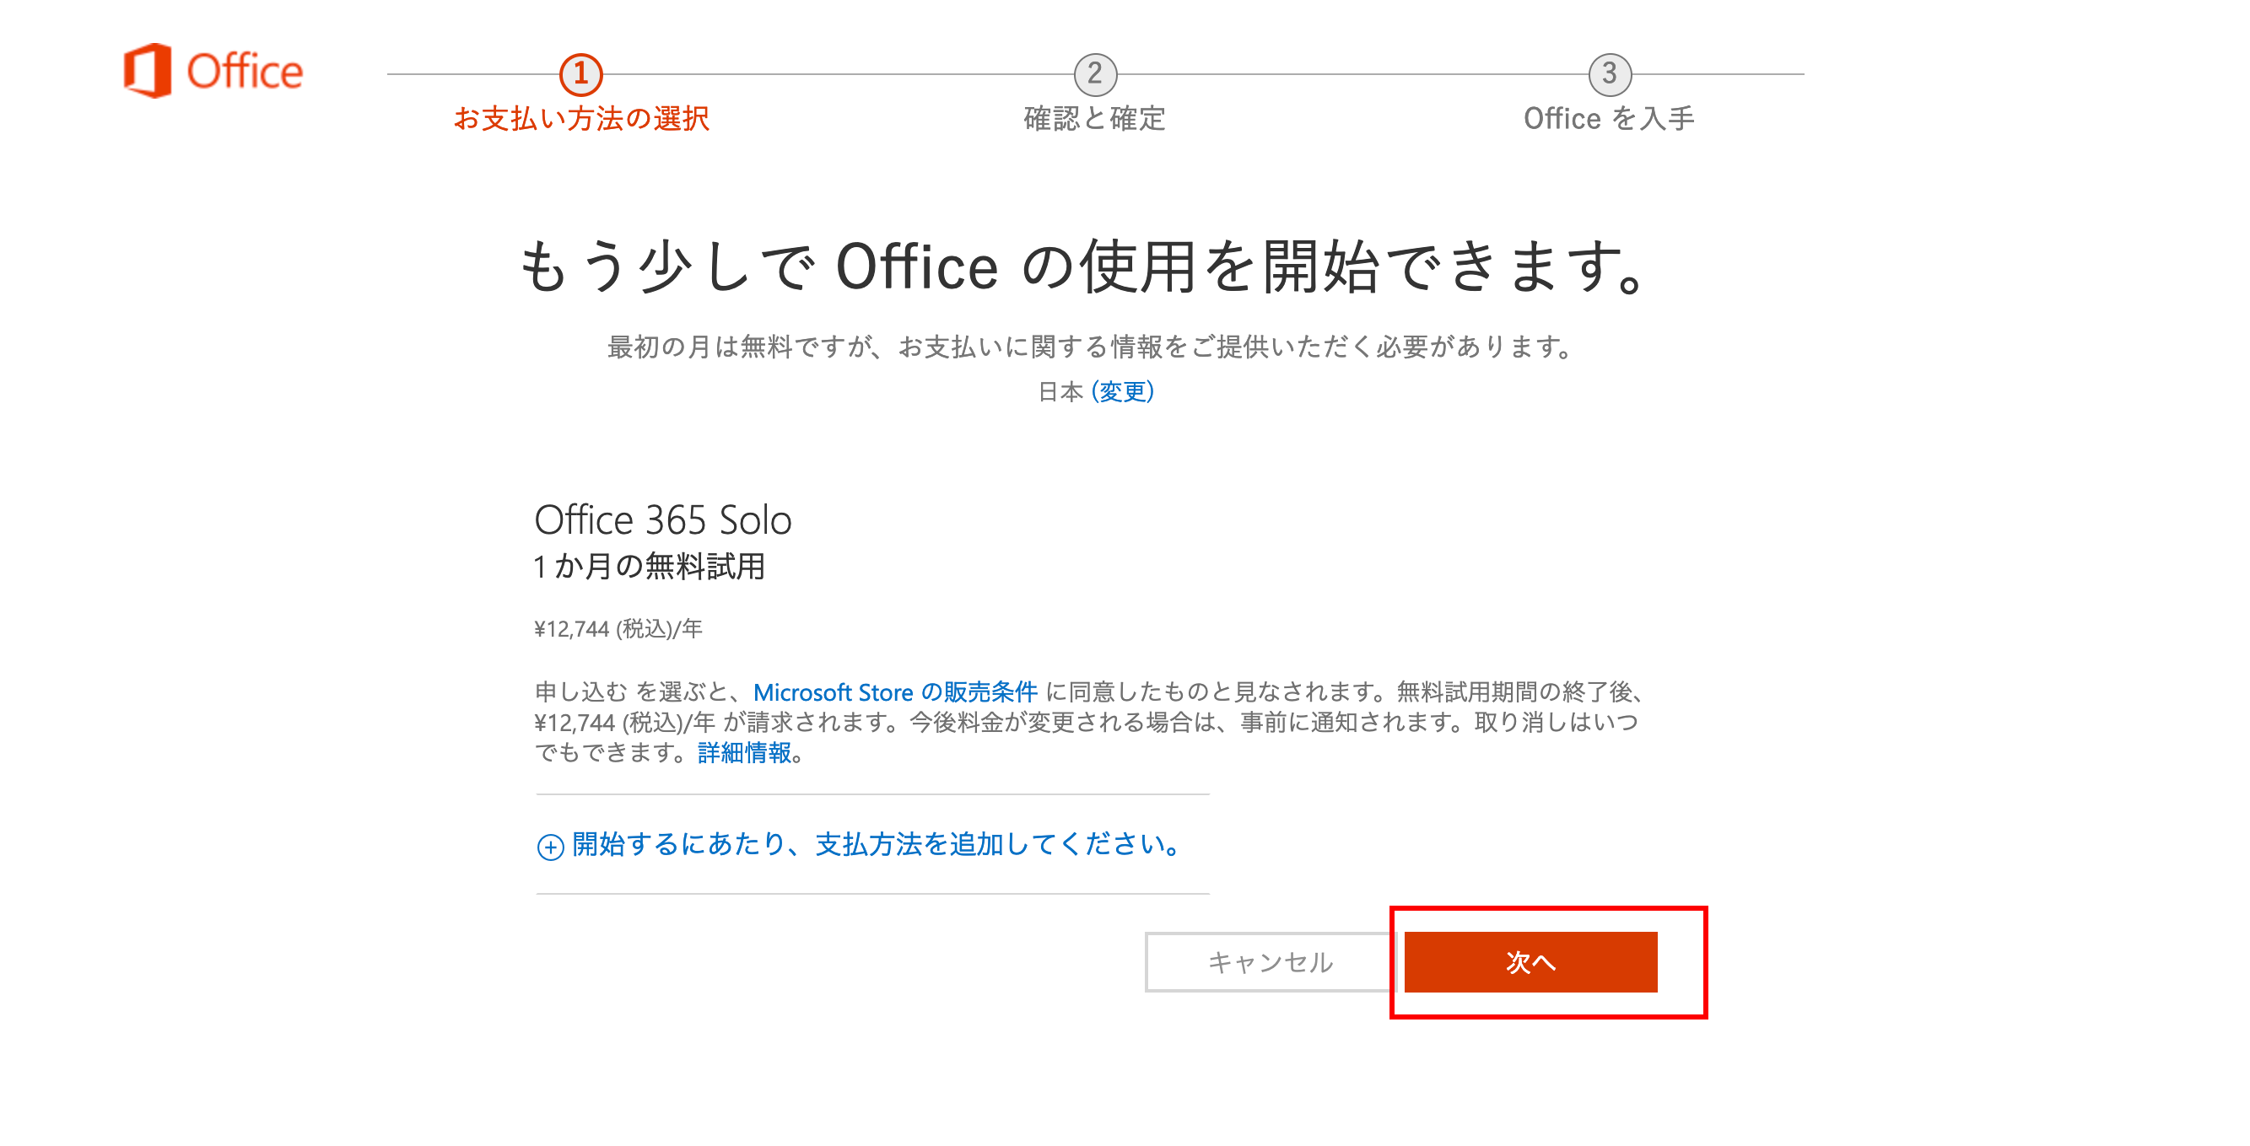Click the Office wordmark text
Image resolution: width=2250 pixels, height=1146 pixels.
[245, 72]
